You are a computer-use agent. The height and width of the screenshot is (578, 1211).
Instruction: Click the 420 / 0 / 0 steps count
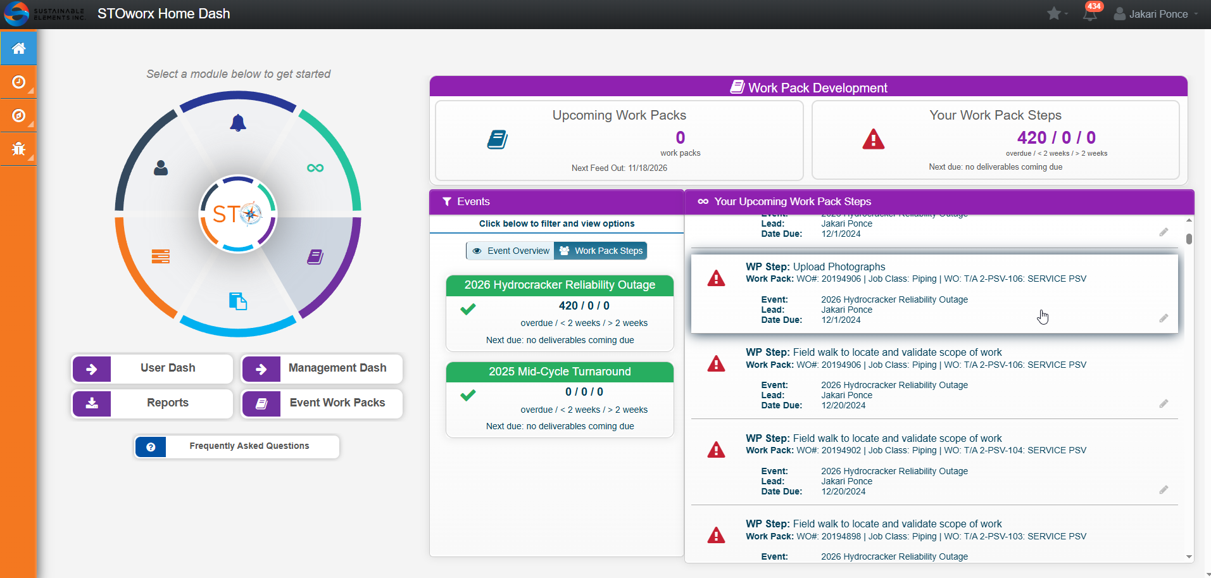[x=1056, y=137]
